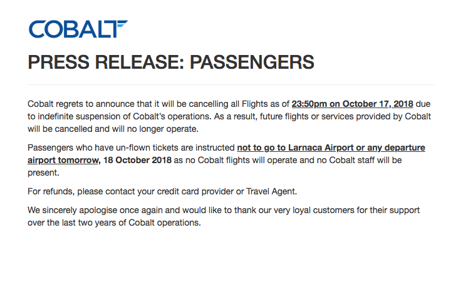Click the underlined 'airport tomorrow' text
This screenshot has height=285, width=473.
(x=63, y=161)
